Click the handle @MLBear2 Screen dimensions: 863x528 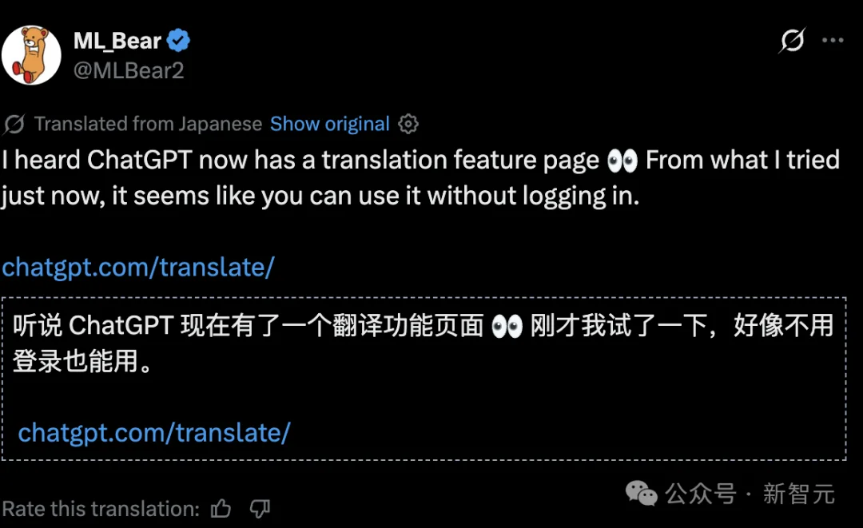129,71
